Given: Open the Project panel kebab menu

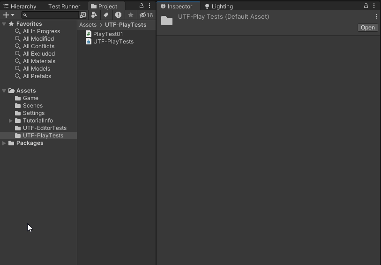Looking at the screenshot, I should tap(149, 6).
